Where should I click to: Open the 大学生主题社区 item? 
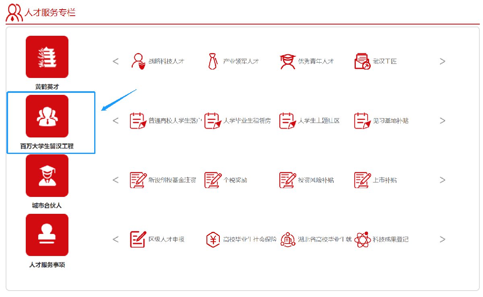point(310,121)
